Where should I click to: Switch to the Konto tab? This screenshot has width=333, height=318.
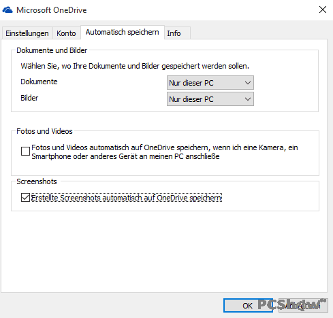coord(66,33)
